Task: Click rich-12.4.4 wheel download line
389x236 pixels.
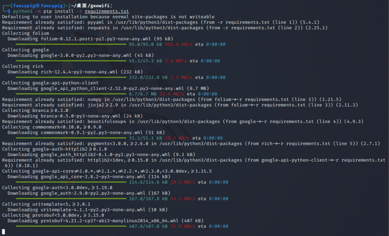Action: tap(75, 72)
